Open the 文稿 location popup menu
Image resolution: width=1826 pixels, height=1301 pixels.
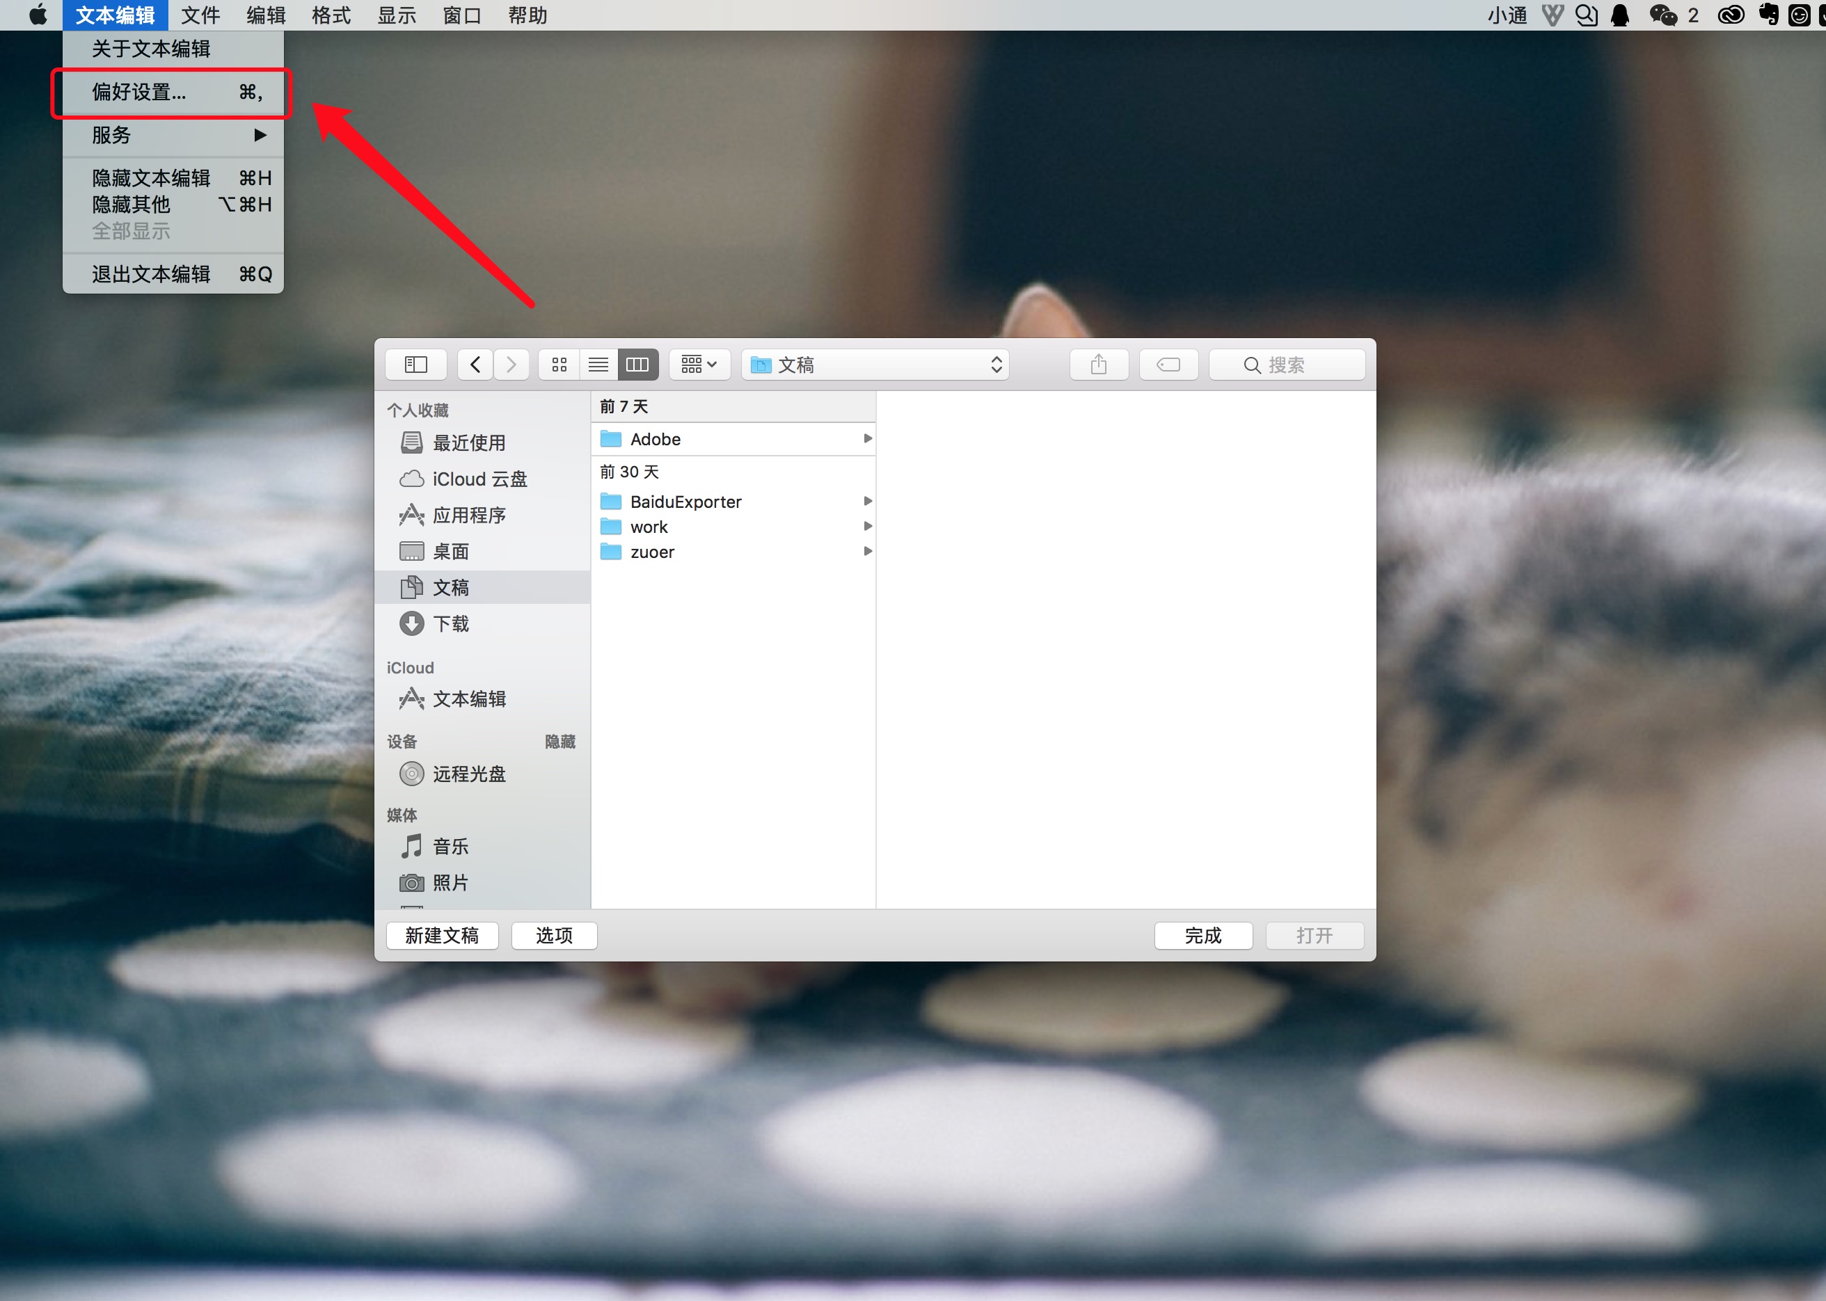click(x=875, y=365)
